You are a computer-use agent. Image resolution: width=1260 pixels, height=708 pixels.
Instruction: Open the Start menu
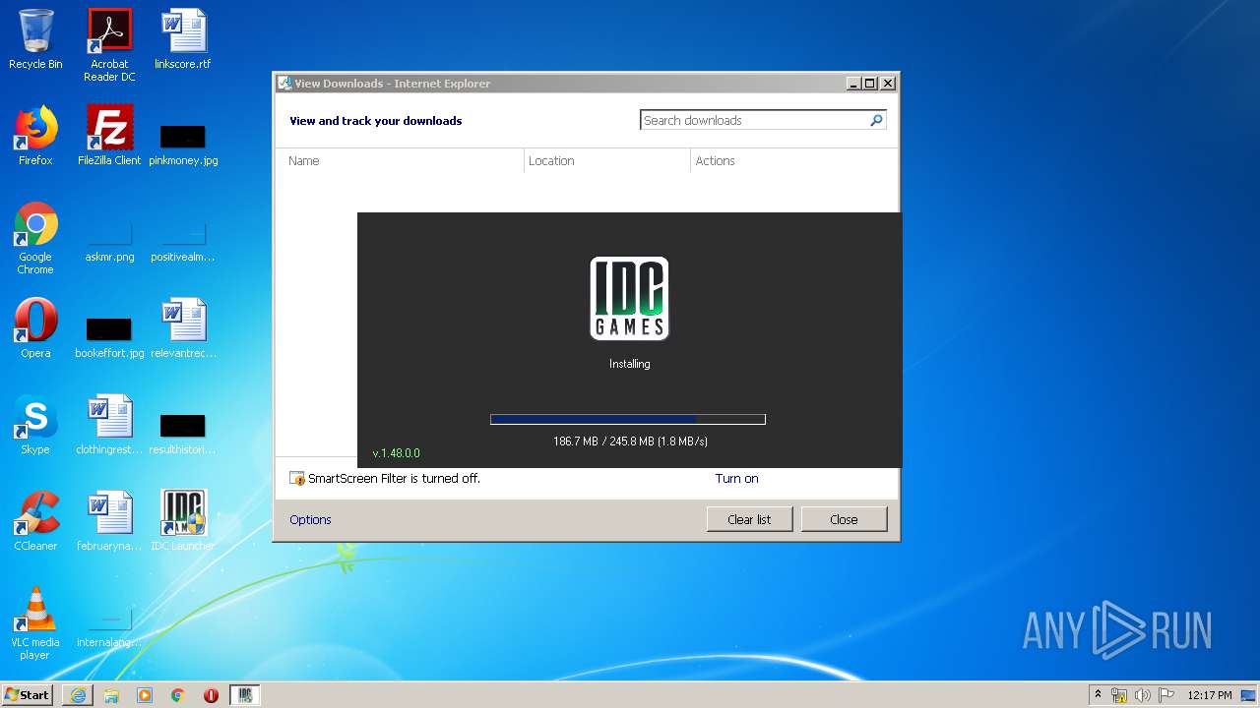(x=28, y=695)
